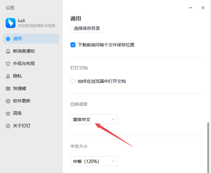Uncheck 下载前询问每个文件保存位置 checkbox

73,45
